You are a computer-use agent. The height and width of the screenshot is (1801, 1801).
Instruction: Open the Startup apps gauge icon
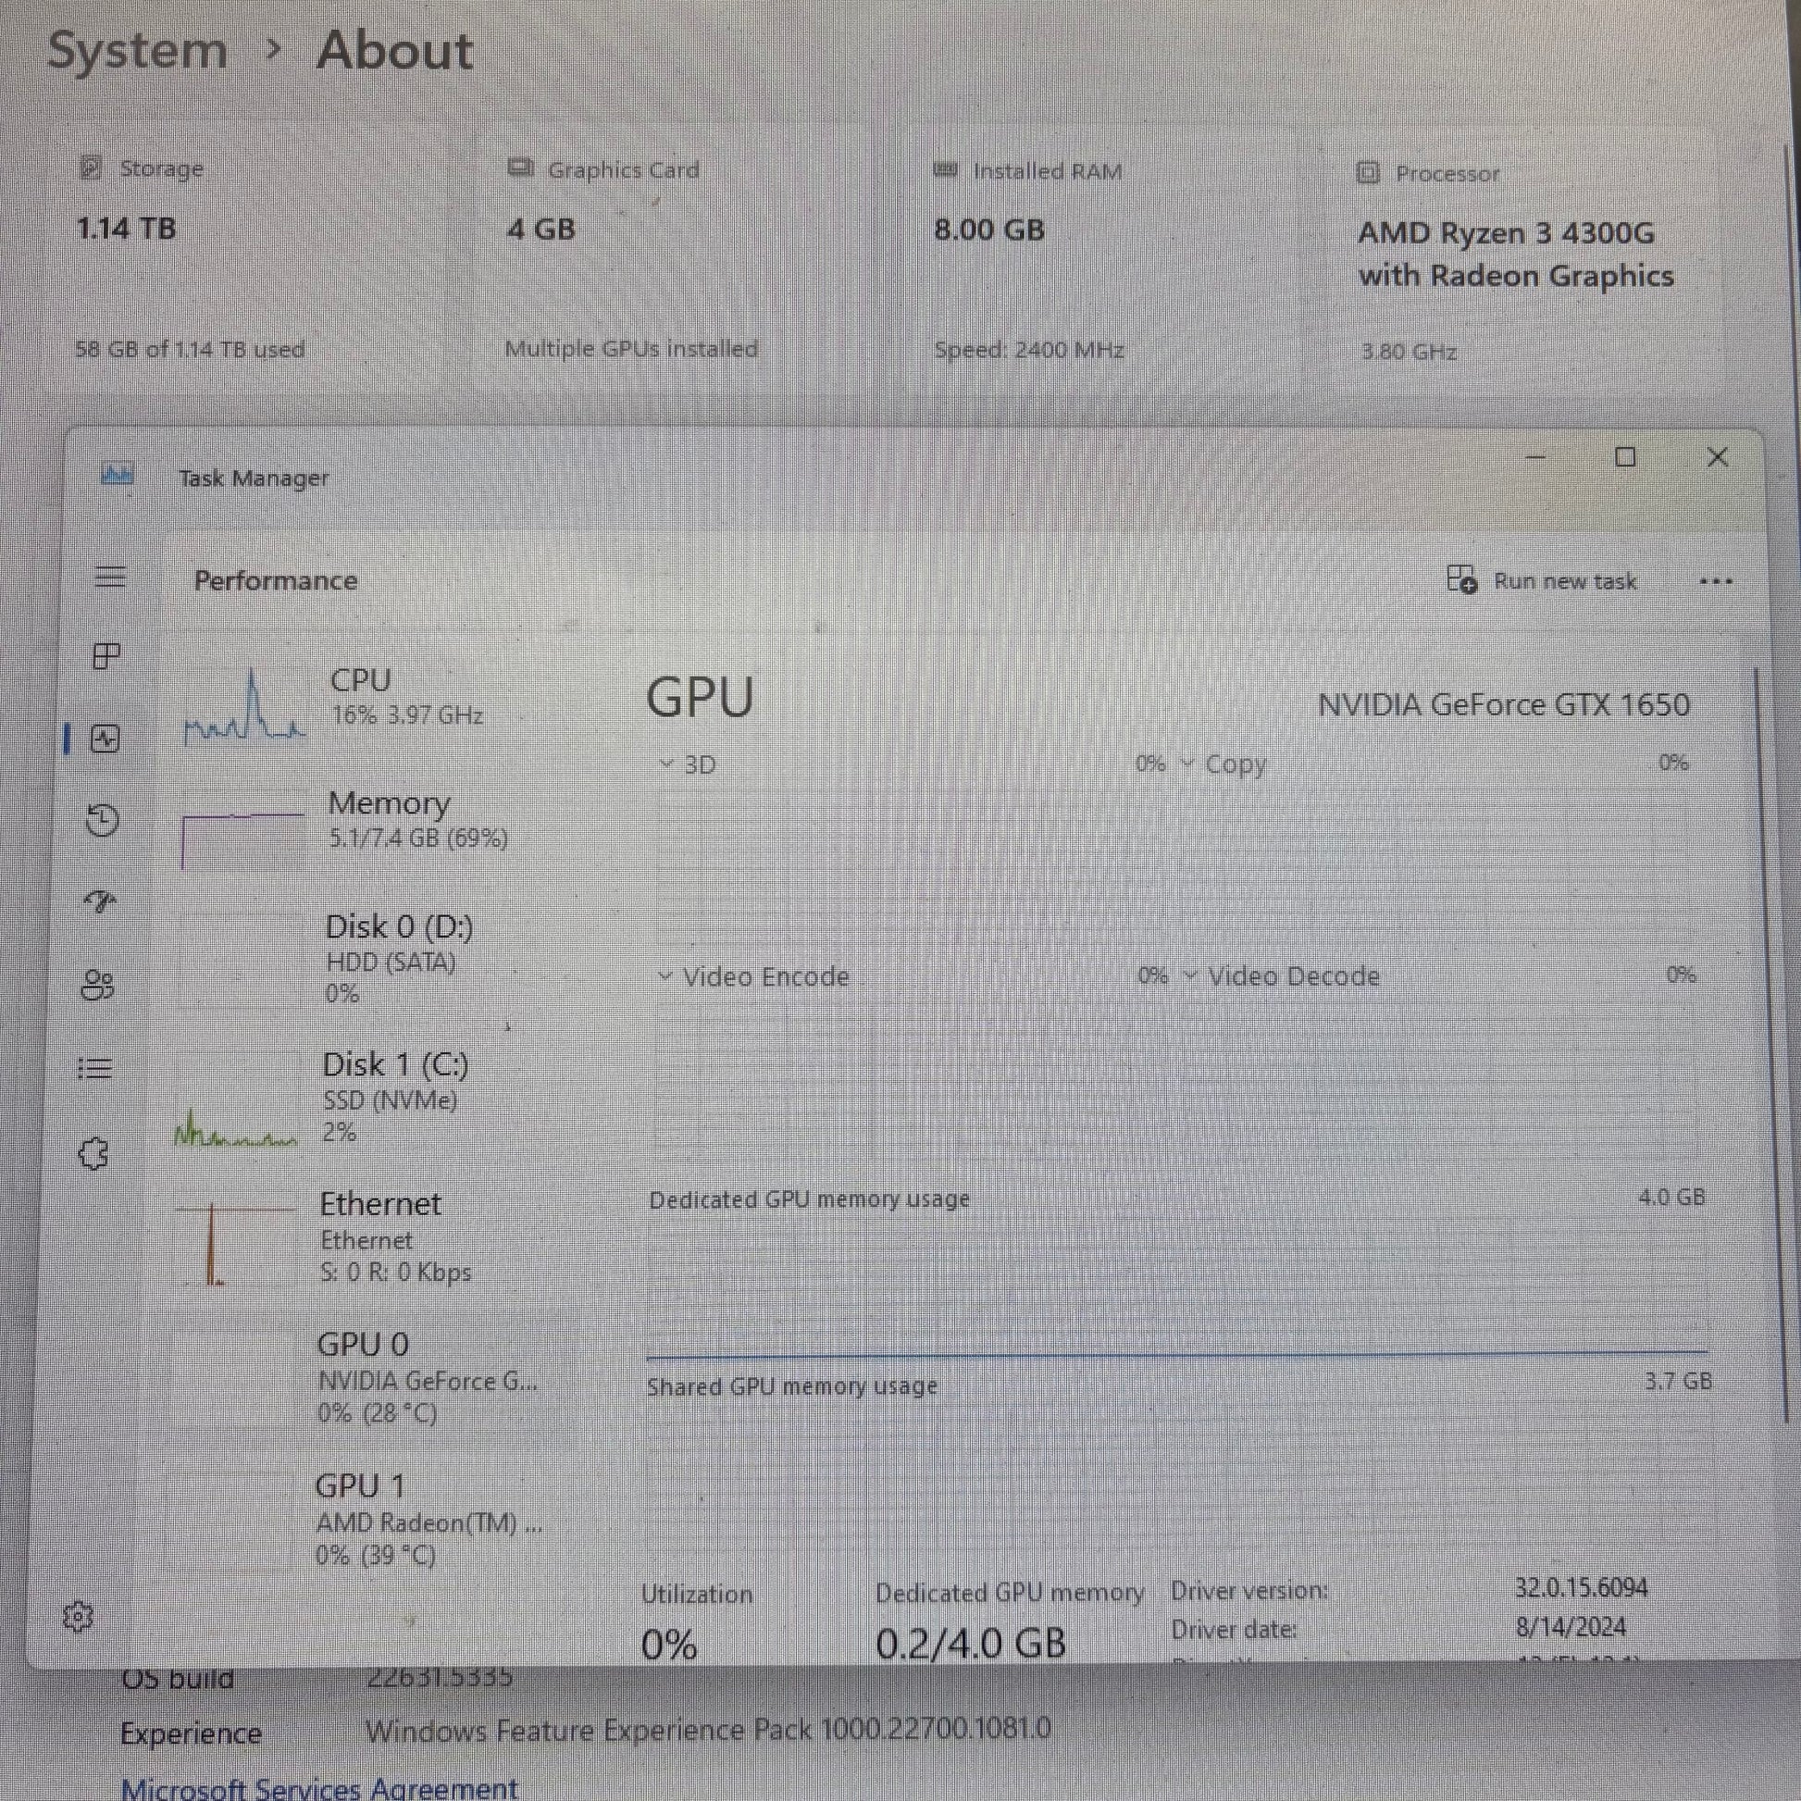100,900
